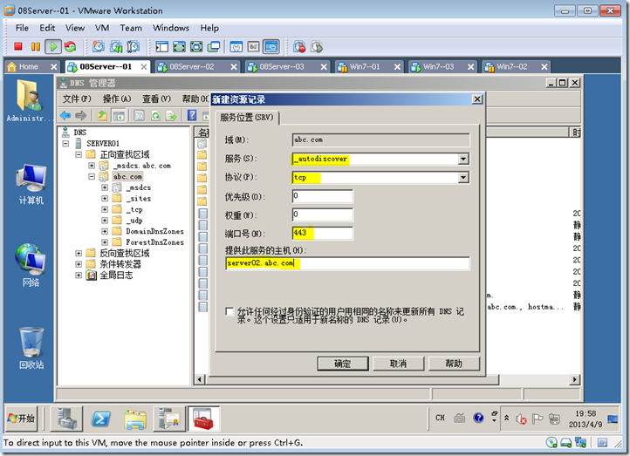The image size is (630, 456).
Task: Enable the 允许任何经过身份验证的用户 update checkbox
Action: [x=229, y=311]
